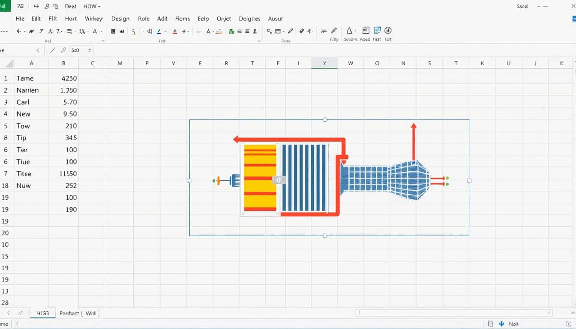Click the previous sheet arrow near sheet tabs

pos(8,313)
